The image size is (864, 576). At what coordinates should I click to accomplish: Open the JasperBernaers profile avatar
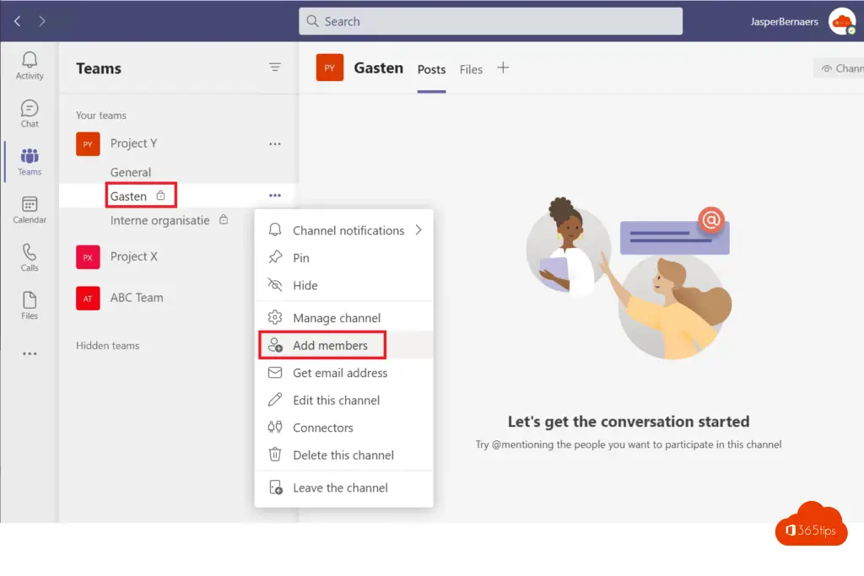841,22
